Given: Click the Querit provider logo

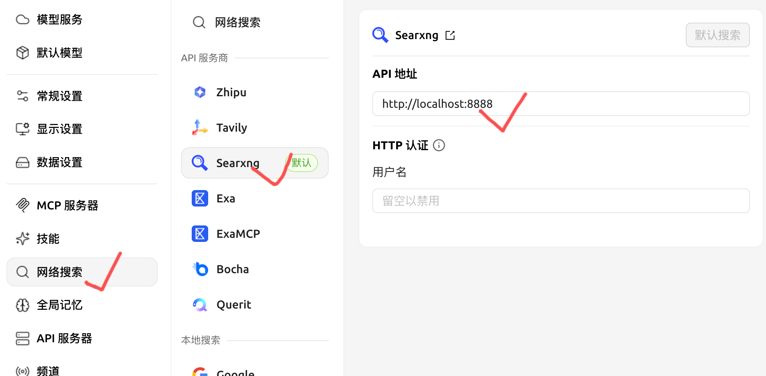Looking at the screenshot, I should [x=200, y=304].
